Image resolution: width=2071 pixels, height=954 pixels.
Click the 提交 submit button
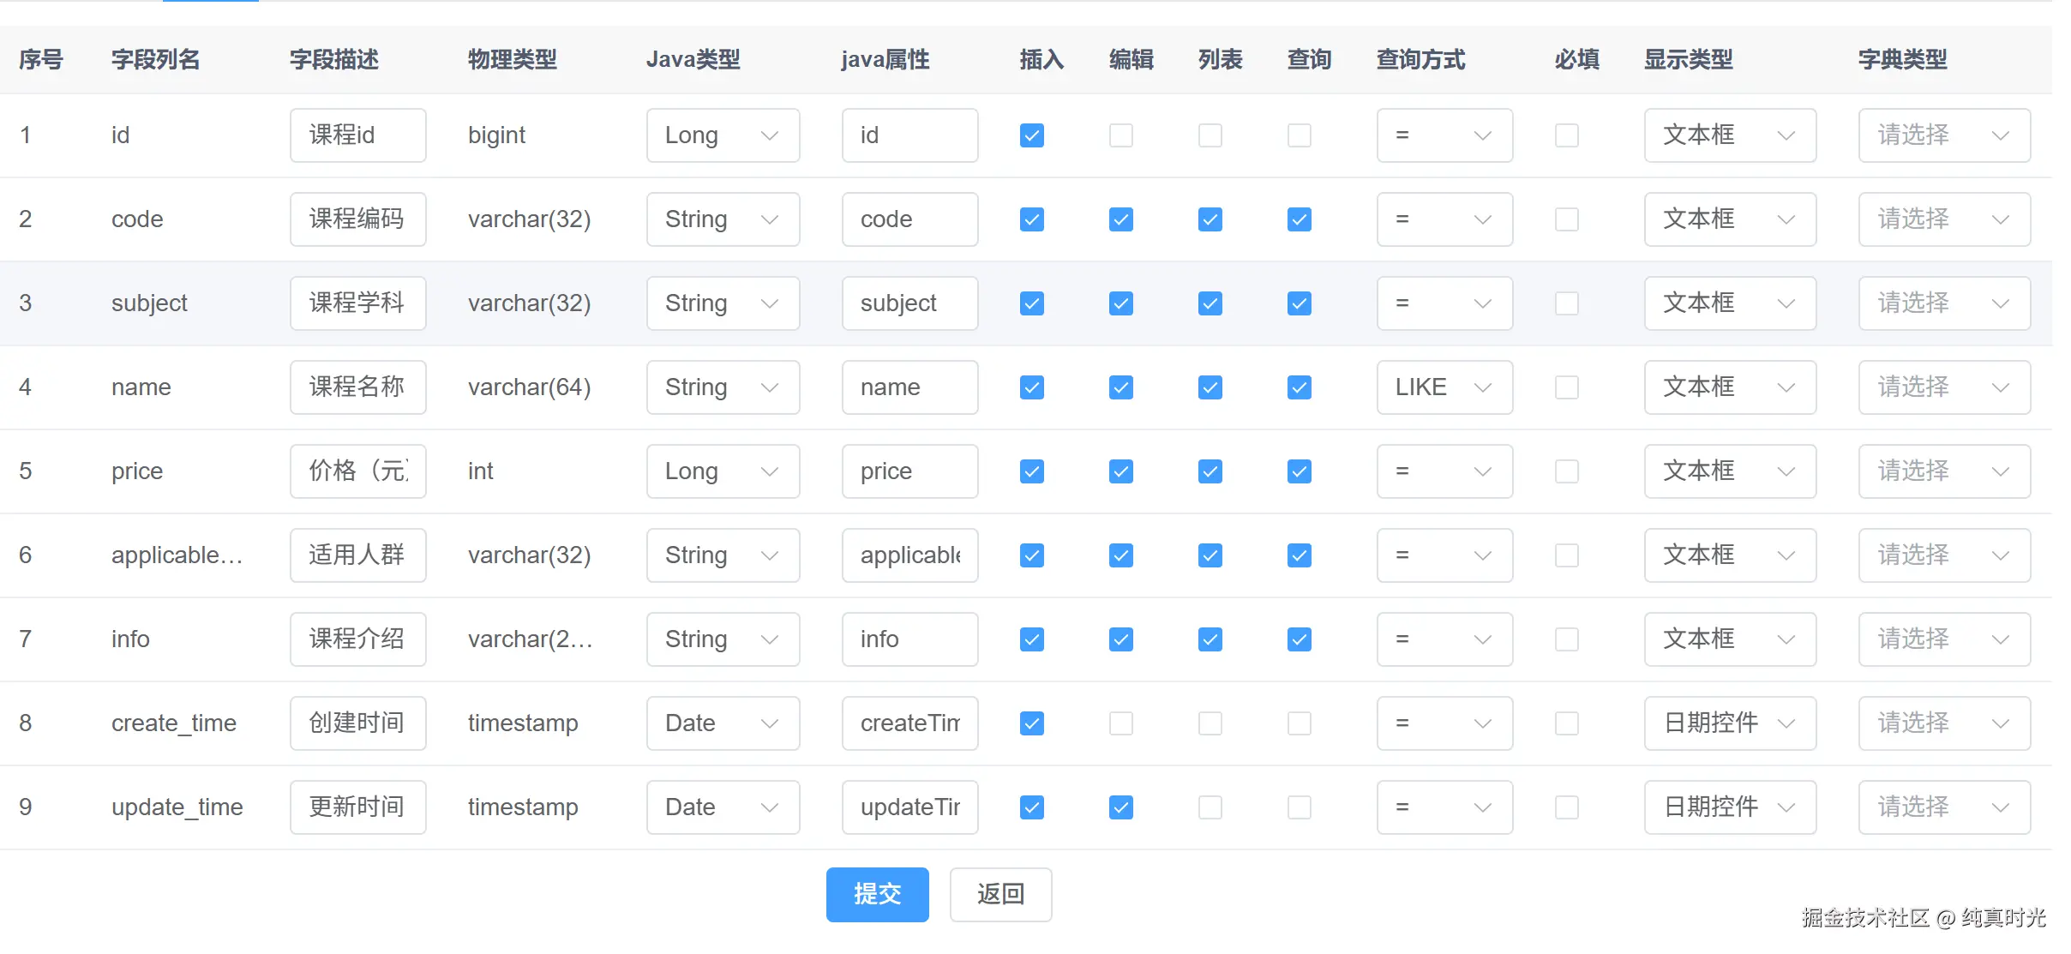(x=877, y=894)
